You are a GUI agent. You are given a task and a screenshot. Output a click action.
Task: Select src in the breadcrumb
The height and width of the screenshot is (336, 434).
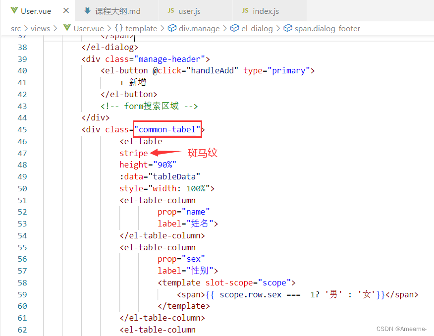16,29
